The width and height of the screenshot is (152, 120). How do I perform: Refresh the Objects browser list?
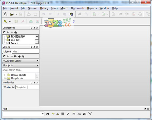4,56
